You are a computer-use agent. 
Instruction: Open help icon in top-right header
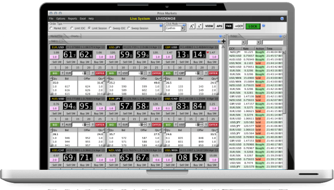point(282,19)
